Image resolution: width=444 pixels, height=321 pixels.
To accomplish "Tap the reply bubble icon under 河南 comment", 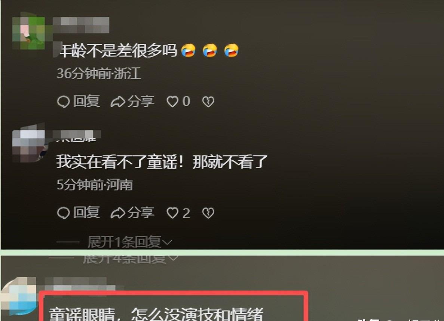I will point(64,213).
